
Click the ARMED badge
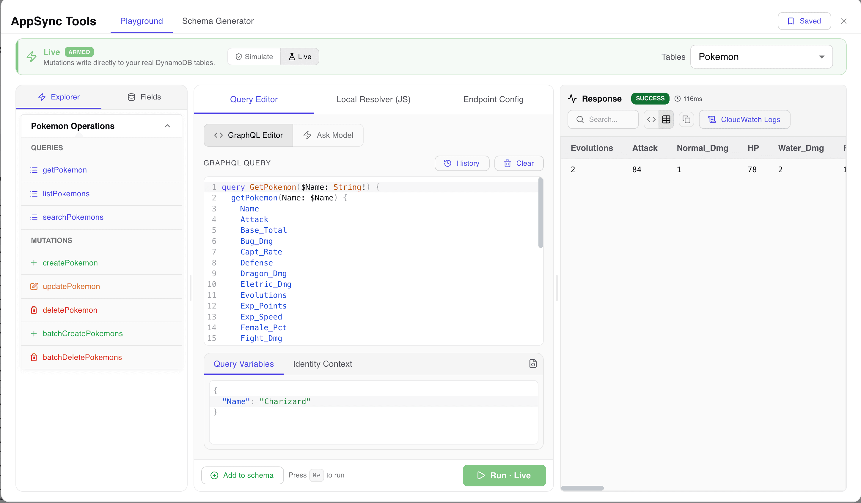tap(79, 52)
